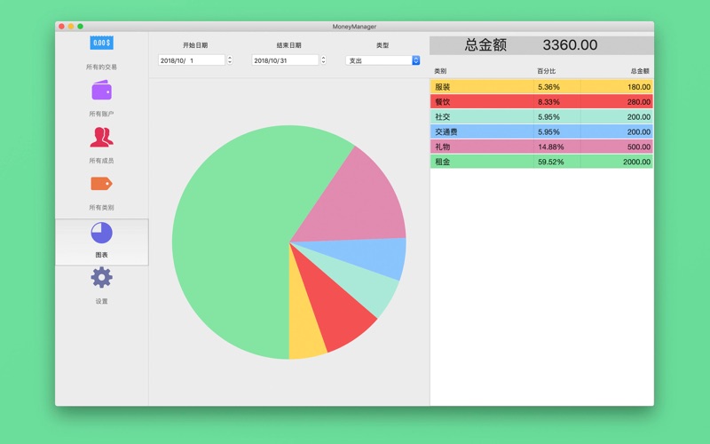Screen dimensions: 710x444
Task: Click the yellow minimize window button
Action: (x=71, y=27)
